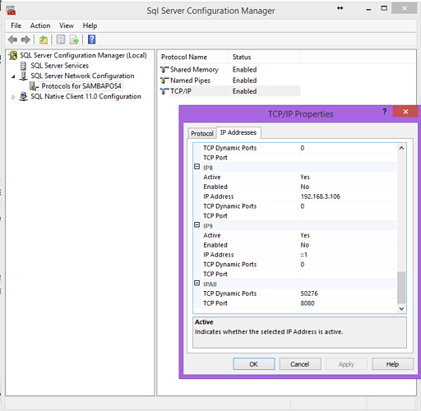The width and height of the screenshot is (421, 411).
Task: Click the question mark in TCP/IP Properties title
Action: point(385,112)
